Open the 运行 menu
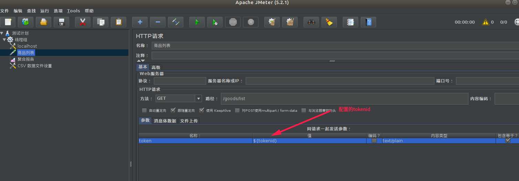This screenshot has height=181, width=519. (x=45, y=11)
